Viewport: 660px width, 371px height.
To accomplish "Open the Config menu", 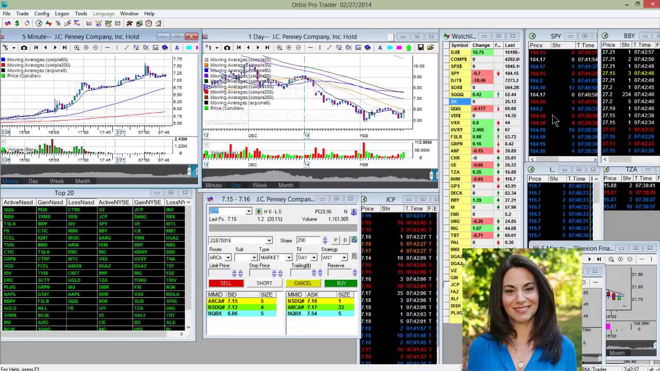I will 42,13.
